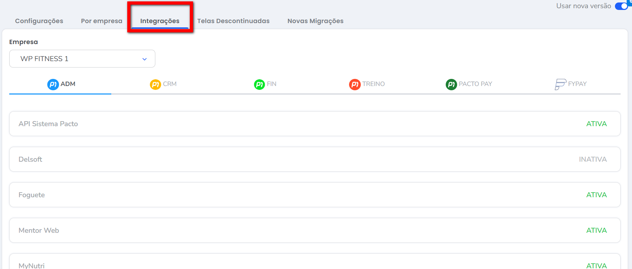632x269 pixels.
Task: Click the green FIN module icon
Action: click(259, 85)
